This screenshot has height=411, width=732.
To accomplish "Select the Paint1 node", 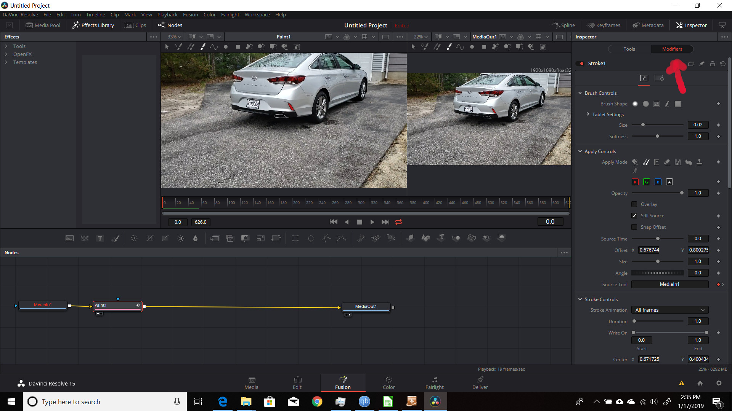I will pyautogui.click(x=118, y=306).
